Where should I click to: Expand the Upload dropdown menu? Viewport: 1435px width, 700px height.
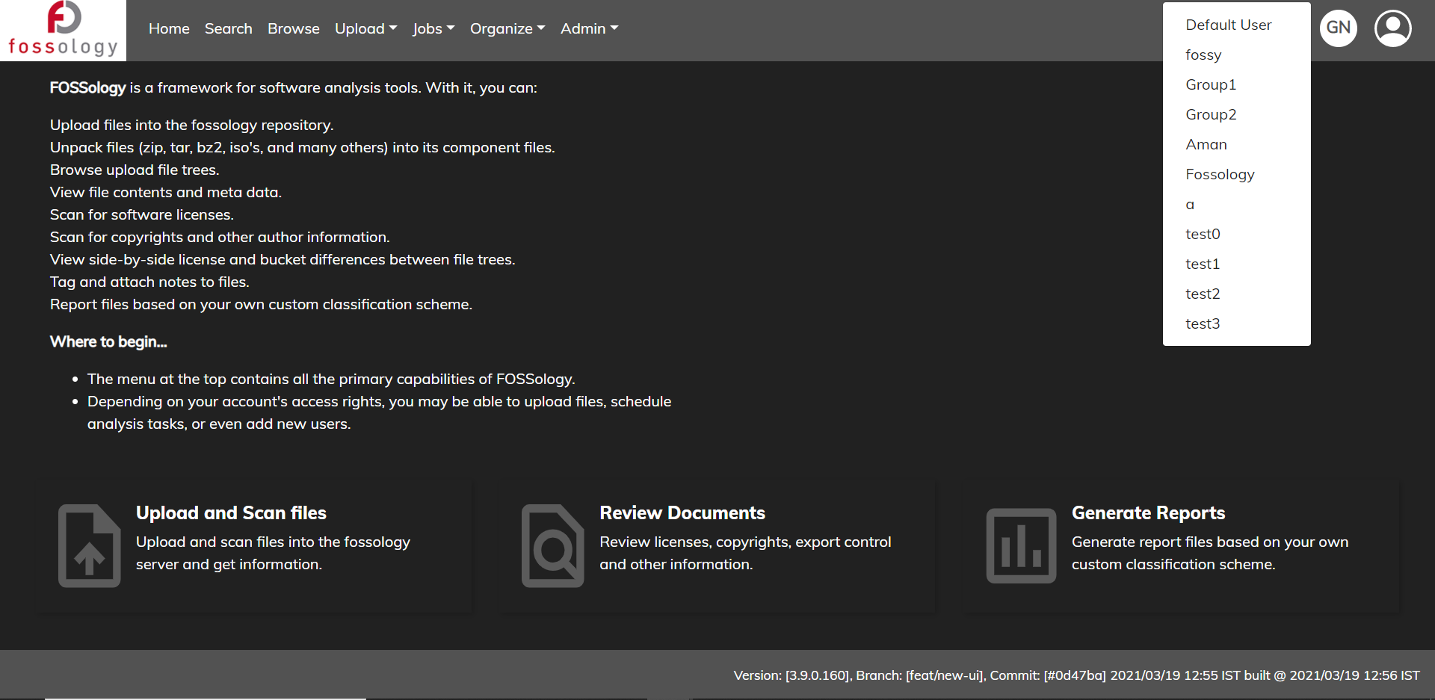click(x=365, y=28)
